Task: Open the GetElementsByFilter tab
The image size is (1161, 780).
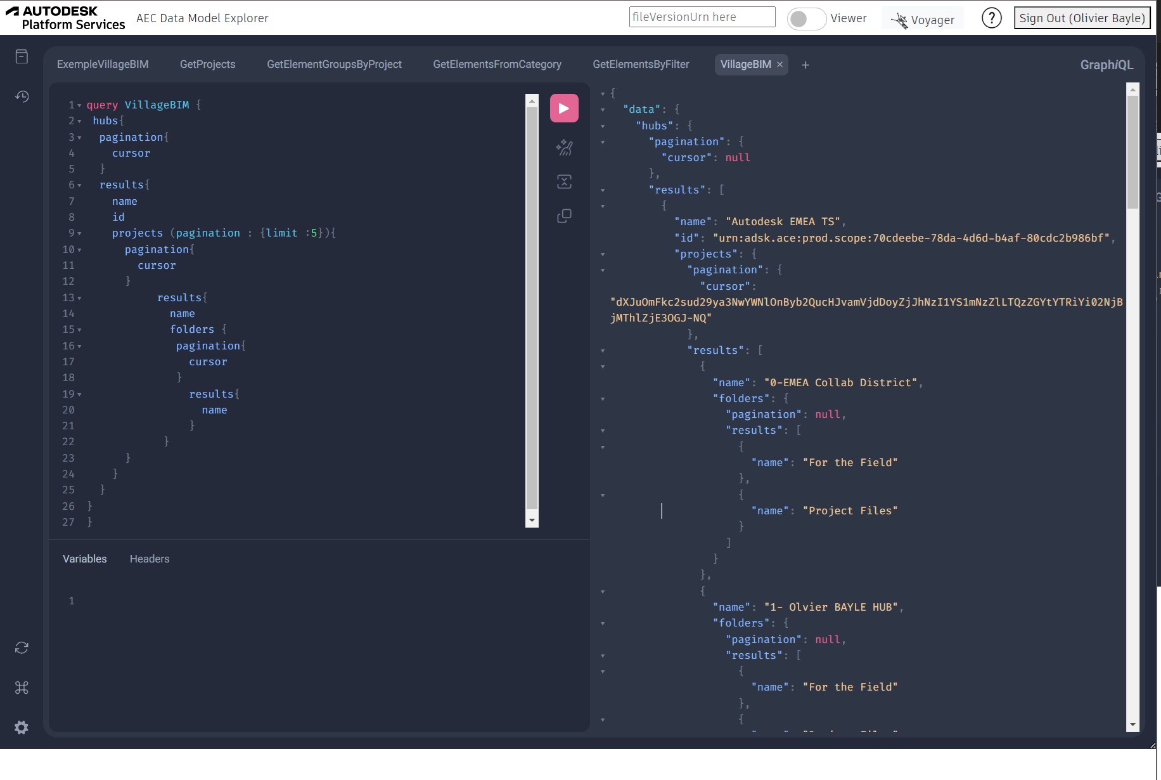Action: (641, 64)
